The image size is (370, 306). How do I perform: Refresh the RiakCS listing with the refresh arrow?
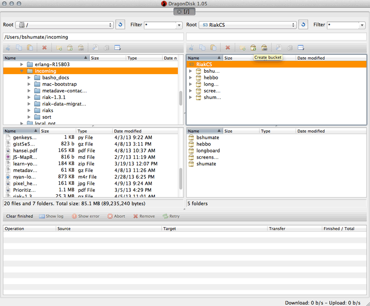pos(303,25)
